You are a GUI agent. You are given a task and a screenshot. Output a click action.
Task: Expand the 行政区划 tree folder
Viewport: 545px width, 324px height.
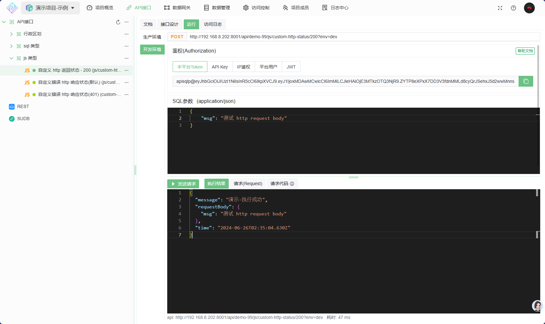(11, 34)
